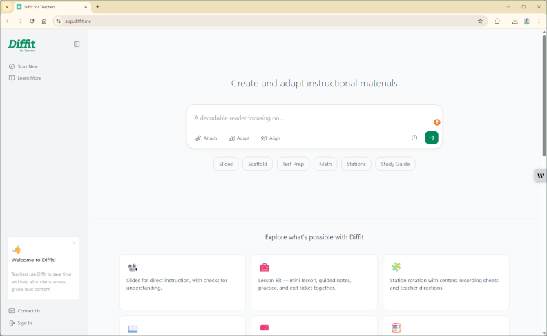This screenshot has height=336, width=547.
Task: Submit the prompt with the green arrow
Action: pos(432,138)
